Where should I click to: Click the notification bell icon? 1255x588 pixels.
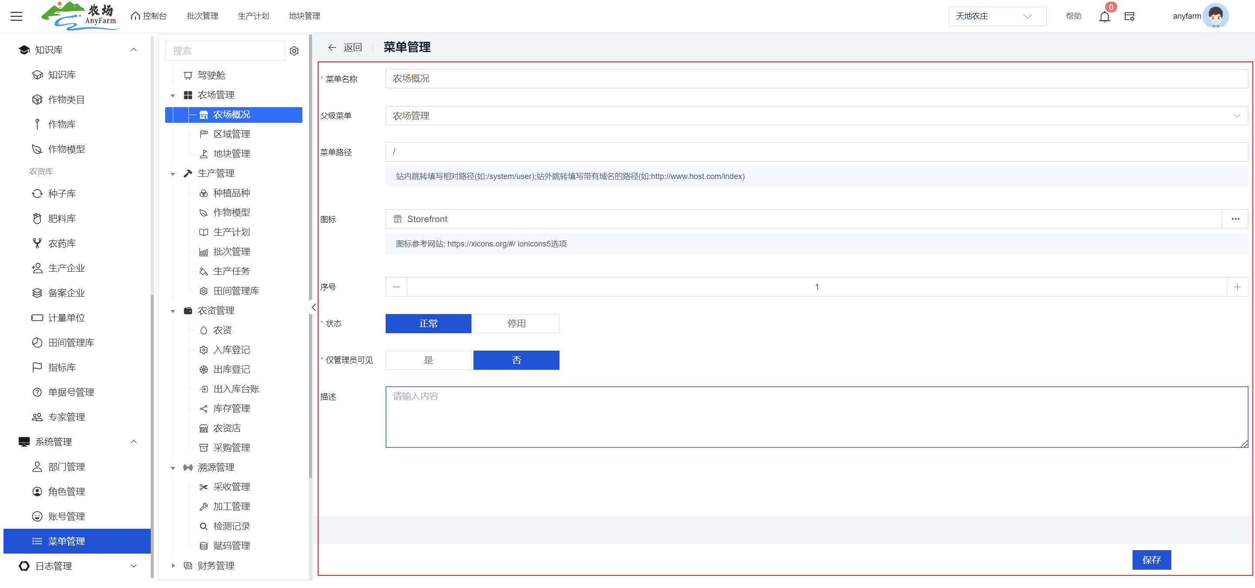tap(1104, 17)
